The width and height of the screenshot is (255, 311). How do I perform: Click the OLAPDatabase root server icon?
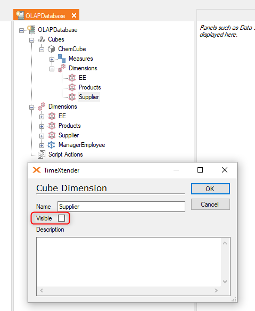[x=31, y=30]
